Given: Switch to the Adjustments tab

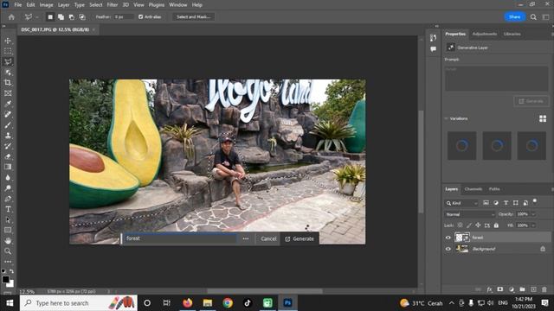Looking at the screenshot, I should point(485,35).
